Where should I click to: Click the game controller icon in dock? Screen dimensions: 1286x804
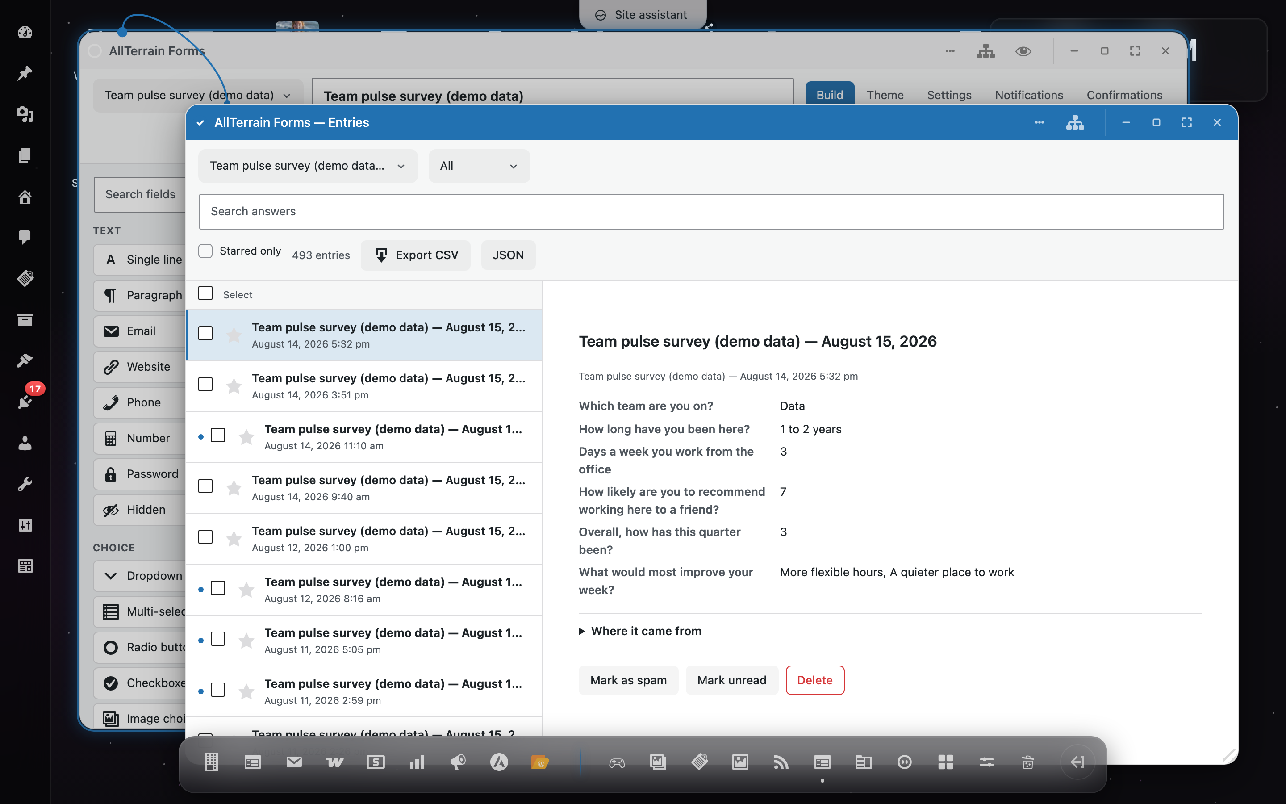click(x=617, y=763)
